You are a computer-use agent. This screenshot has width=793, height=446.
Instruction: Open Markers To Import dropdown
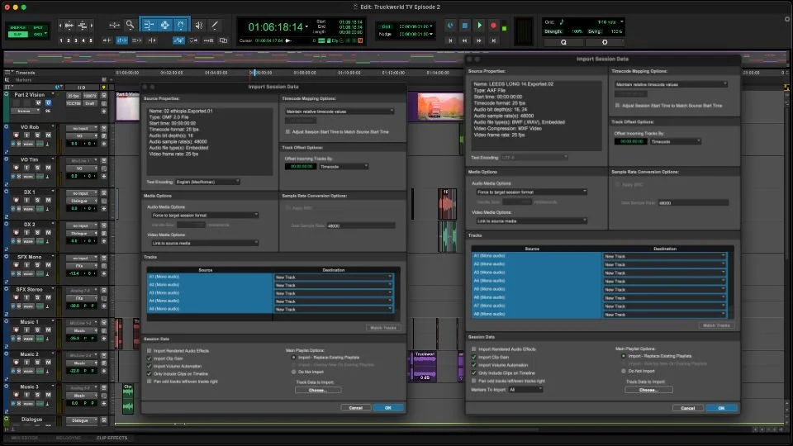click(525, 389)
